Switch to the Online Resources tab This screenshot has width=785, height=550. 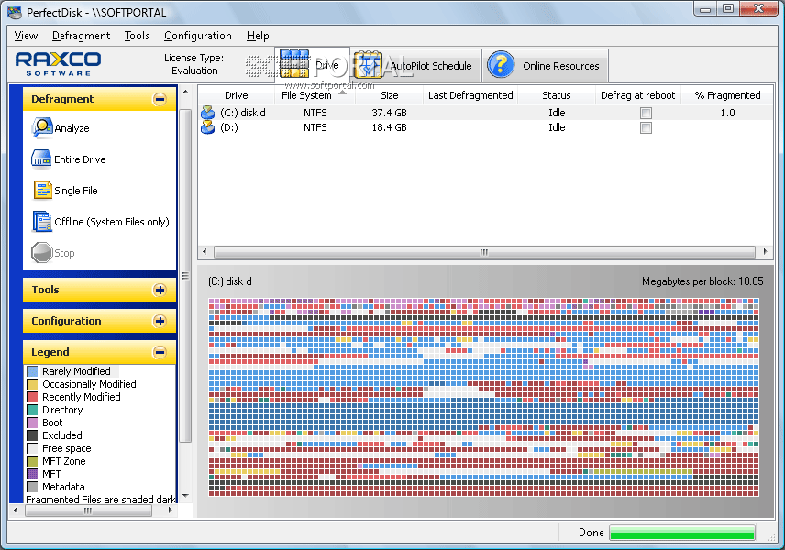[546, 66]
